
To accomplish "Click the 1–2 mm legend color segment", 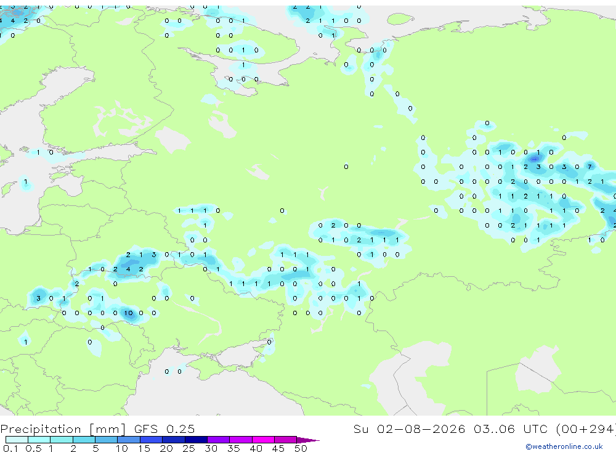I will (62, 440).
